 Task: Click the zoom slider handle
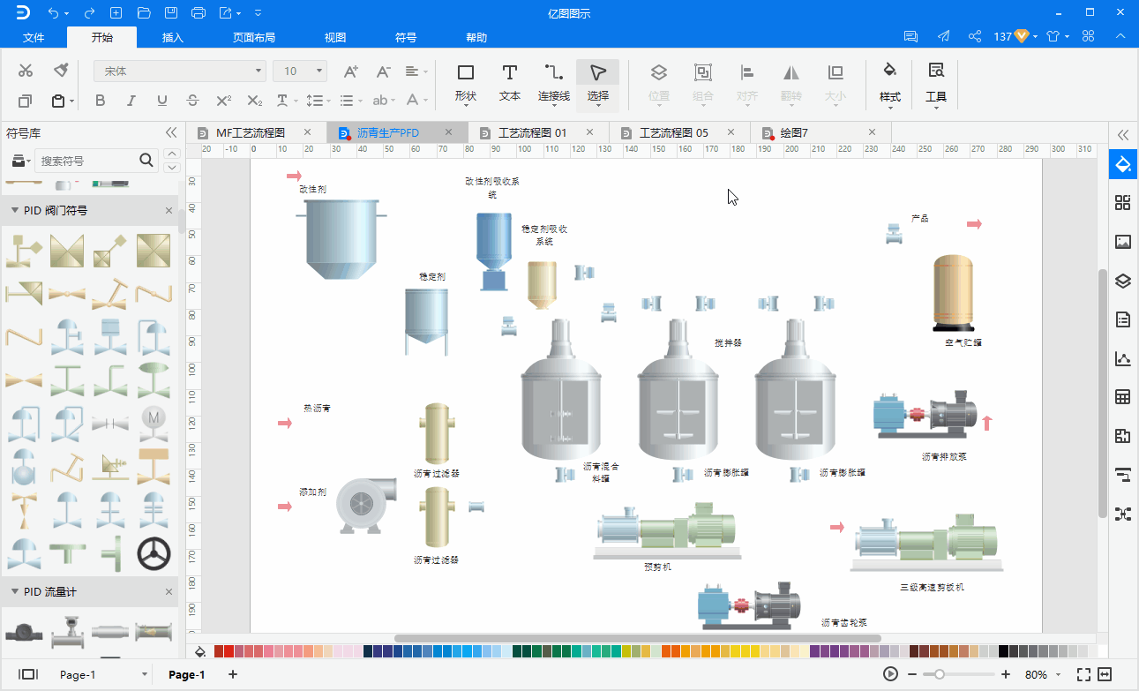tap(940, 674)
